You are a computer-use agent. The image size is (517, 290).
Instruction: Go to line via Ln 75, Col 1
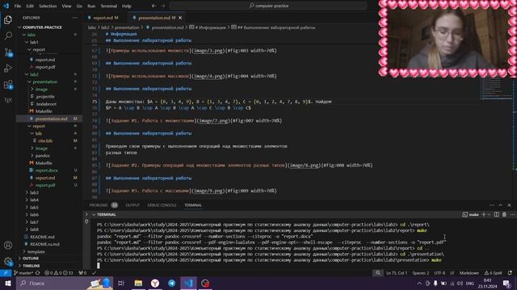click(x=397, y=273)
